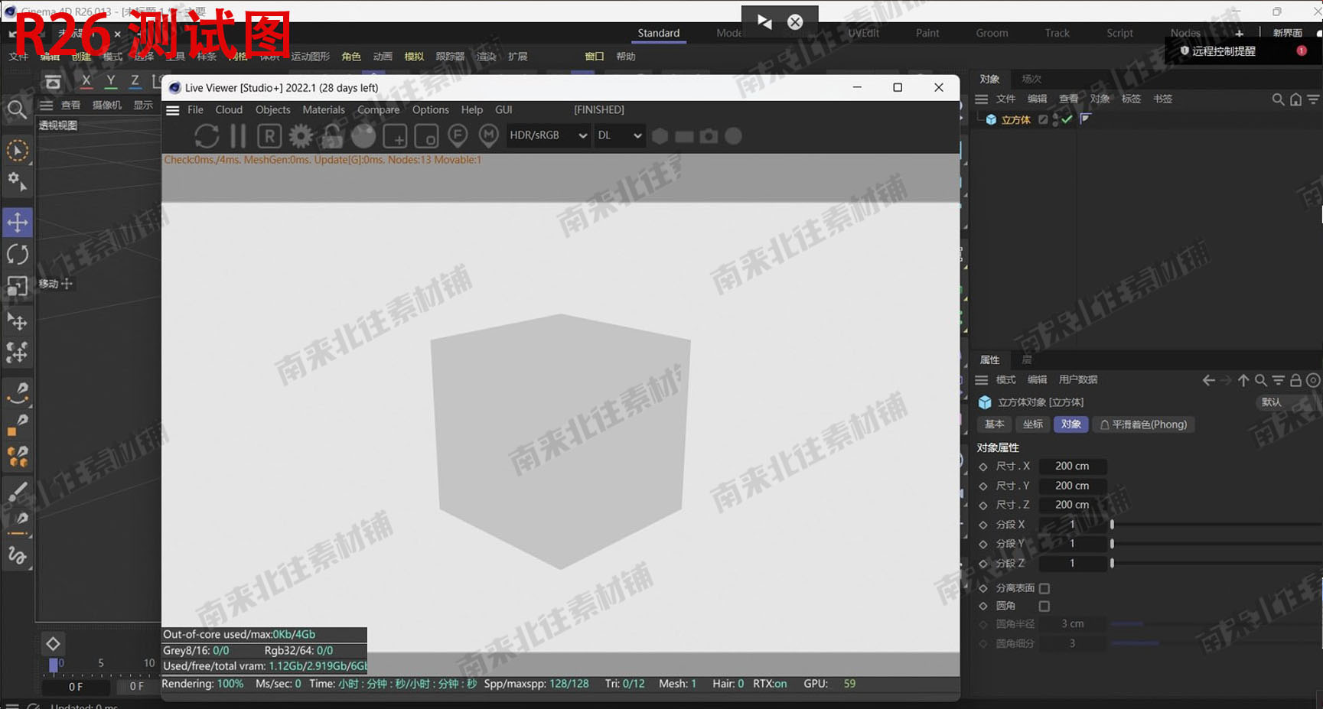Viewport: 1323px width, 709px height.
Task: Pick focus with the F pin icon
Action: coord(458,136)
